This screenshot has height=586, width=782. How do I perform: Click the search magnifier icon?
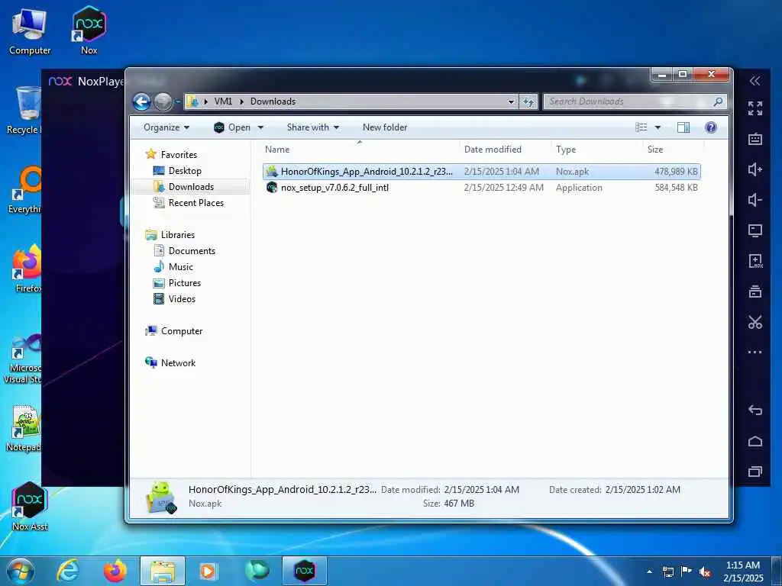pos(718,101)
